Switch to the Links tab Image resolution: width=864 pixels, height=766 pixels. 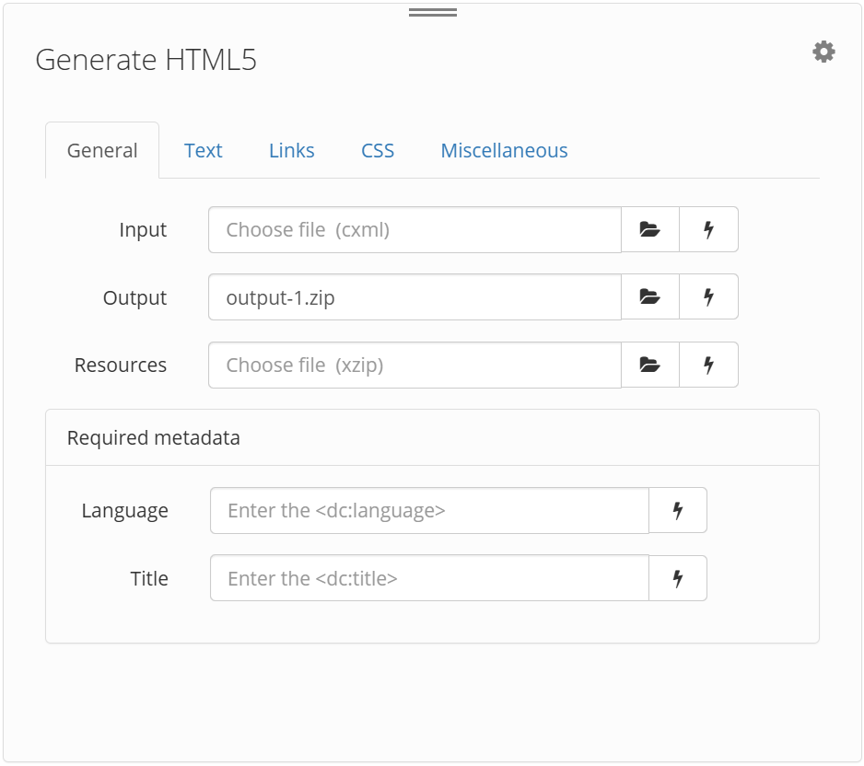(x=291, y=150)
